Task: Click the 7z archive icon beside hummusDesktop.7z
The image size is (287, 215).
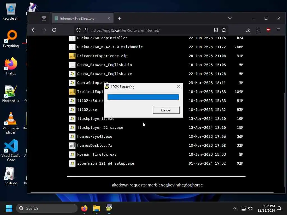Action: coord(72,146)
